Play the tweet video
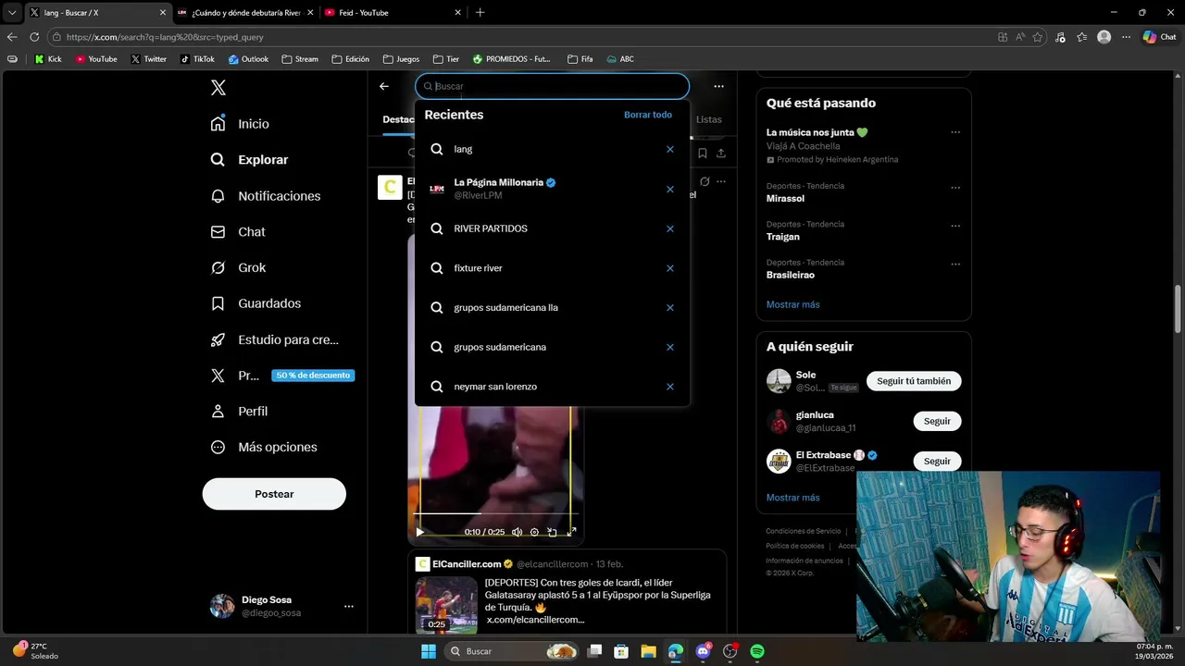This screenshot has height=666, width=1185. pos(419,532)
